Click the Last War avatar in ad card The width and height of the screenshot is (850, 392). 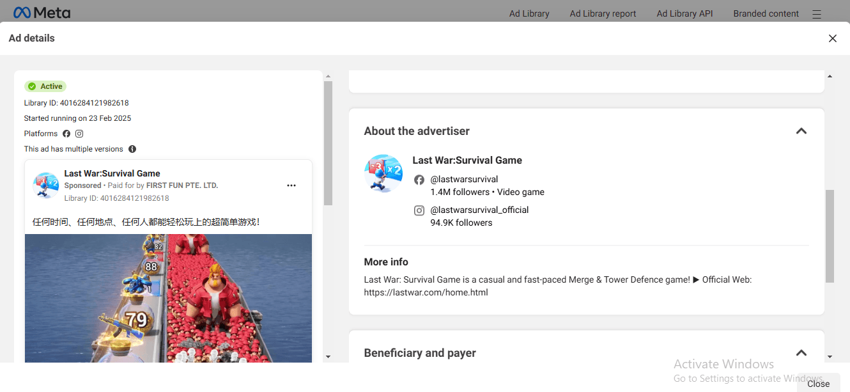pos(46,185)
